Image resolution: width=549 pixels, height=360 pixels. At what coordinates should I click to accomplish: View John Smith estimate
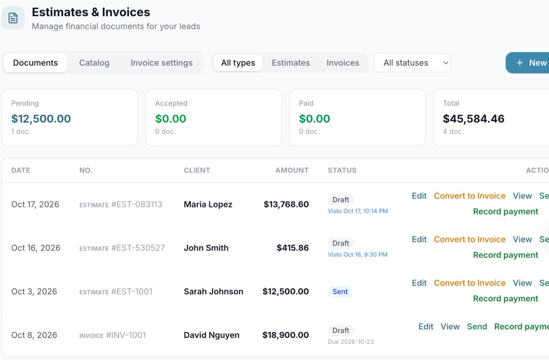tap(522, 239)
